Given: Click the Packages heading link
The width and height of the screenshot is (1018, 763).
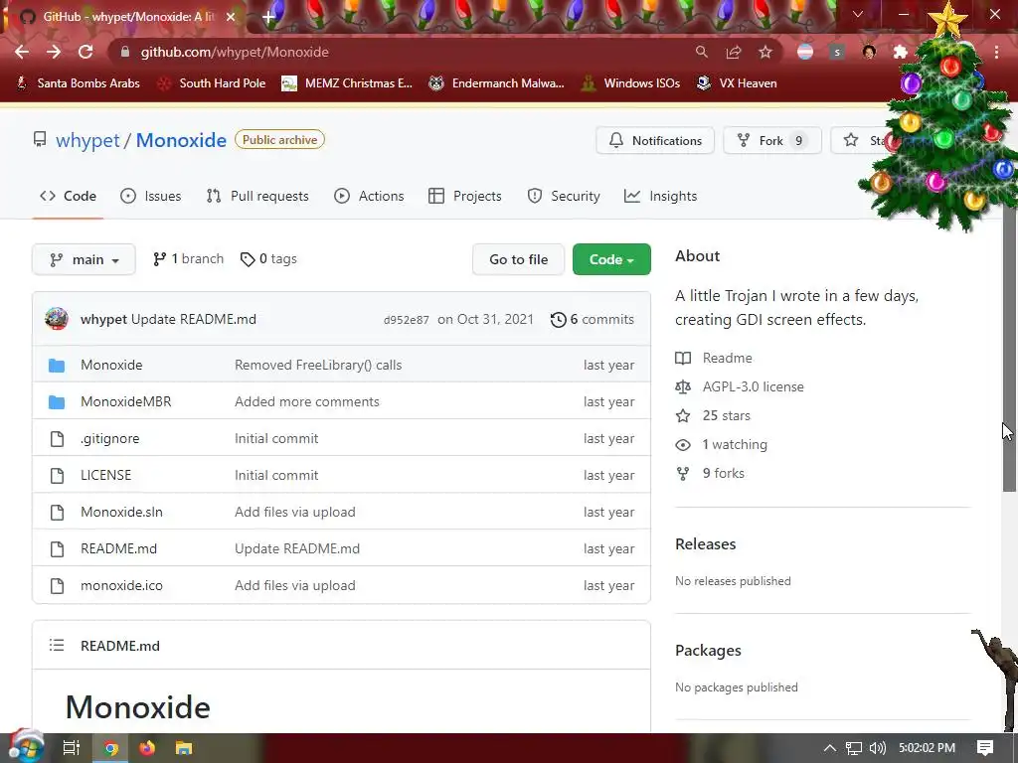Looking at the screenshot, I should (x=708, y=650).
